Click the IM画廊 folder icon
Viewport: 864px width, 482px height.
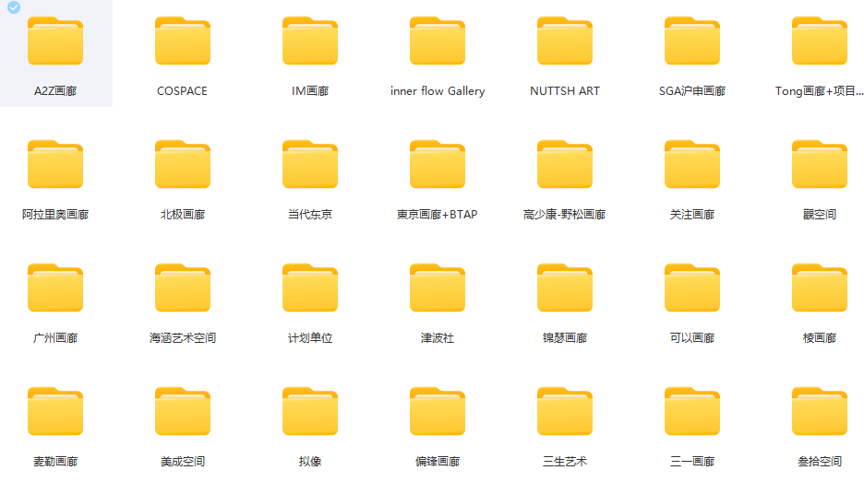tap(309, 41)
